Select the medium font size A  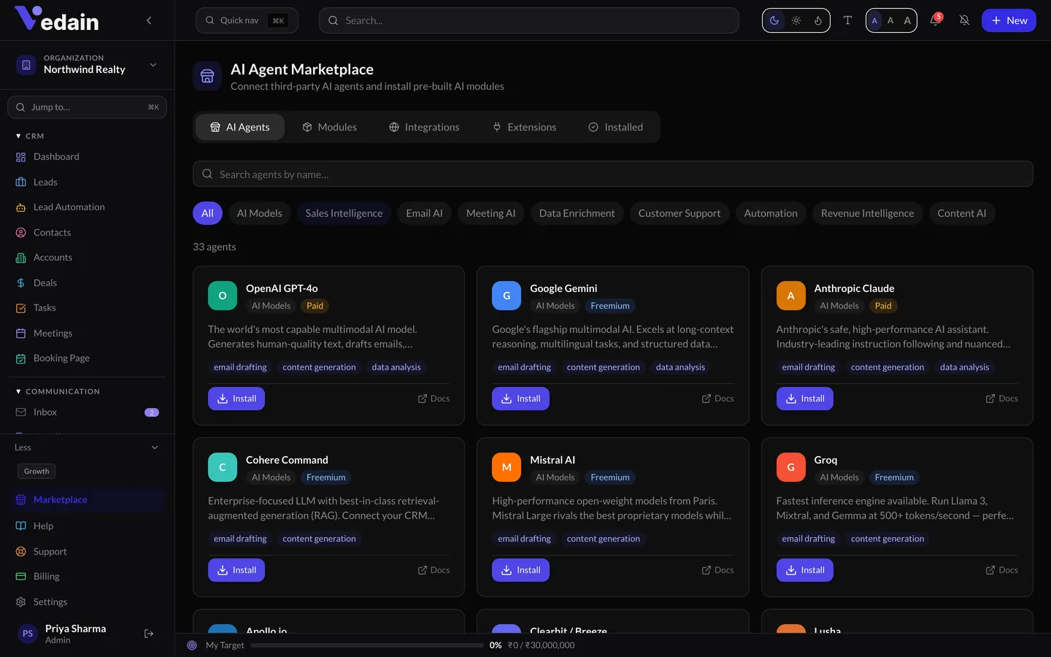[890, 20]
